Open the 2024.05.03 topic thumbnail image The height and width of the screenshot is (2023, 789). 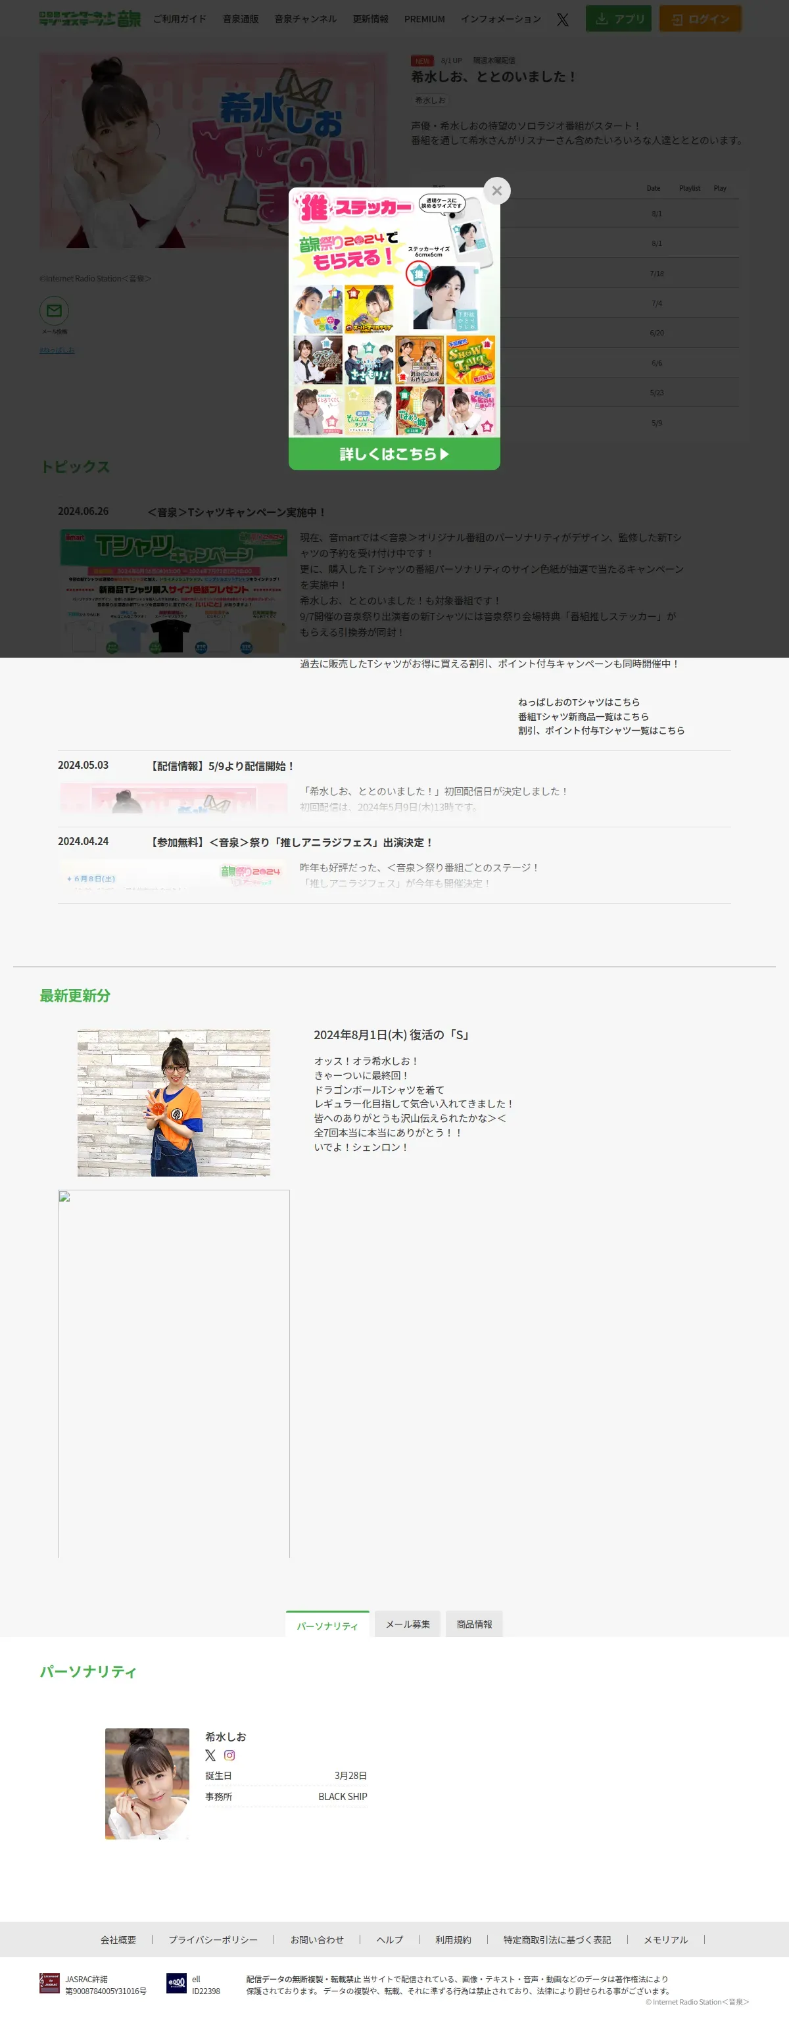[174, 798]
